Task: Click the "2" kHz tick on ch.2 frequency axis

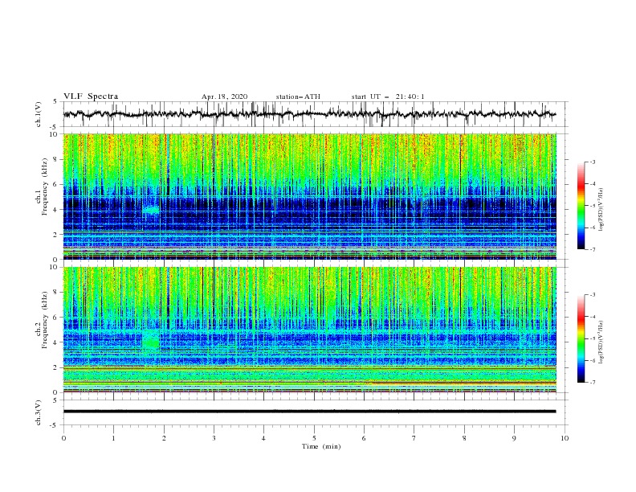Action: [x=57, y=367]
